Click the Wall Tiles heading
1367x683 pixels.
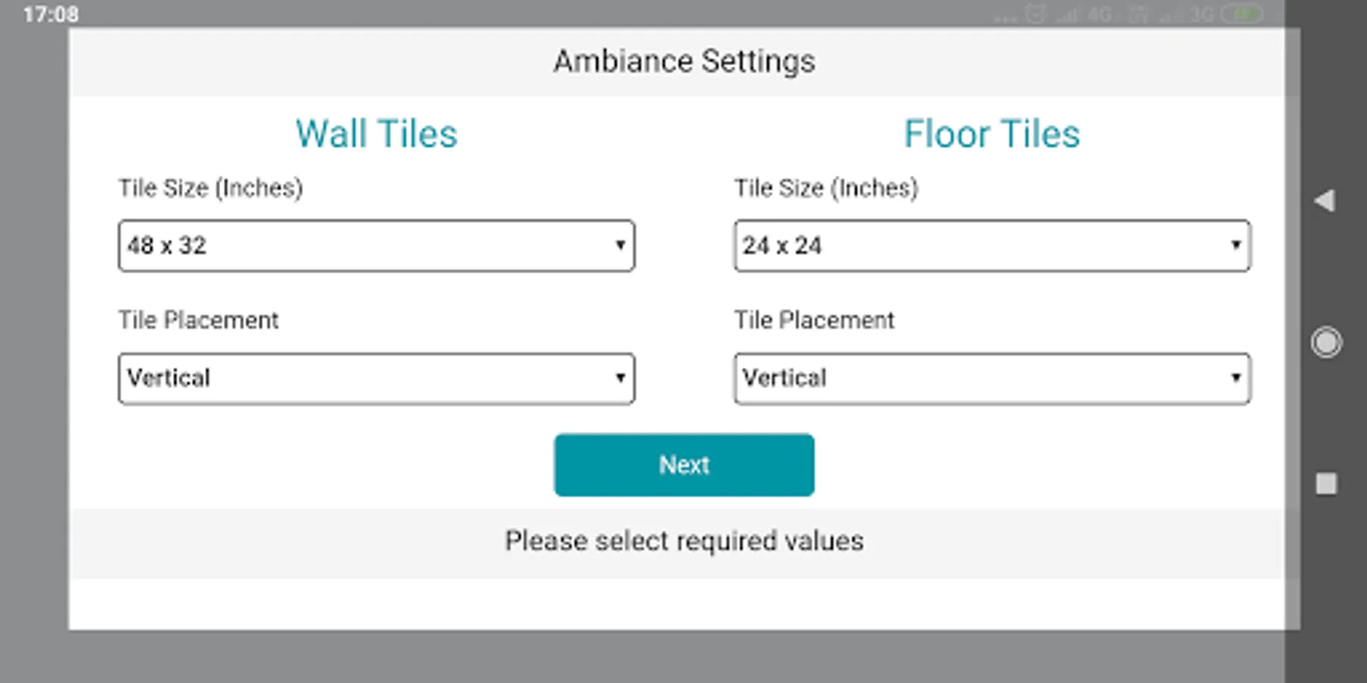(377, 134)
